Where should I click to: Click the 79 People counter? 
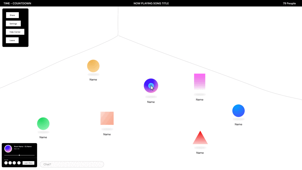click(x=289, y=4)
